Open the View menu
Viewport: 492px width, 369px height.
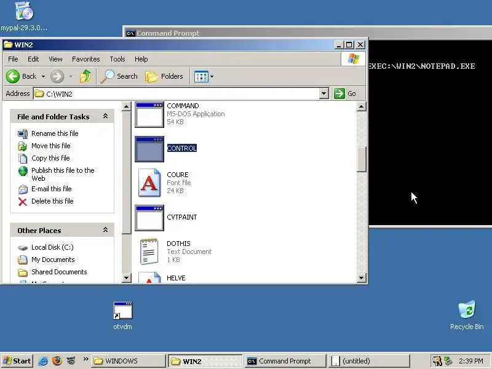(55, 59)
